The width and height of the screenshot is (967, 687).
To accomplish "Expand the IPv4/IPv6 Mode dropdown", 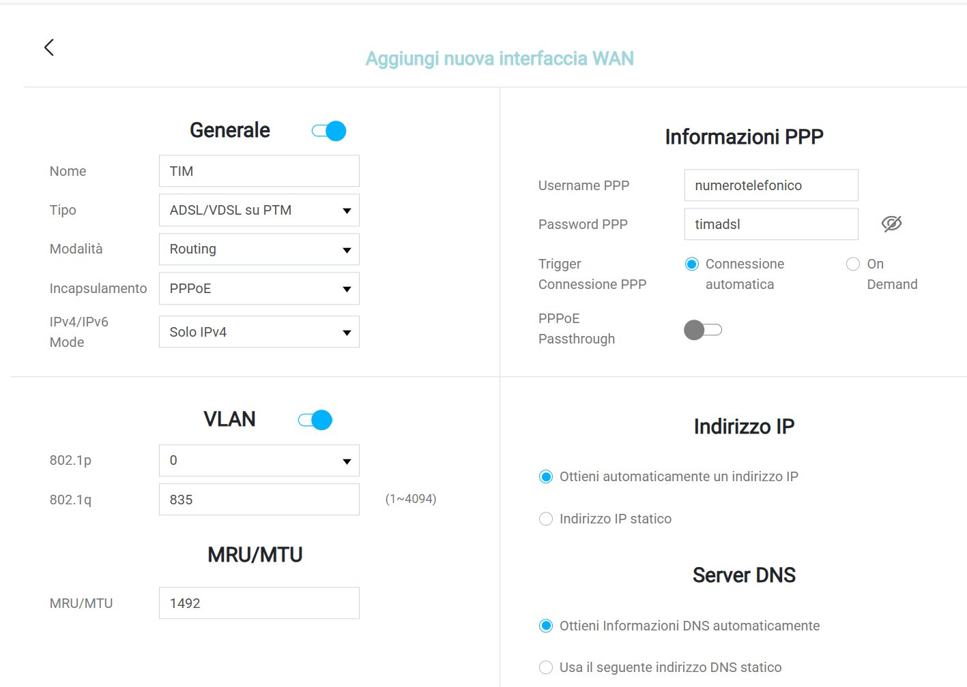I will point(259,332).
